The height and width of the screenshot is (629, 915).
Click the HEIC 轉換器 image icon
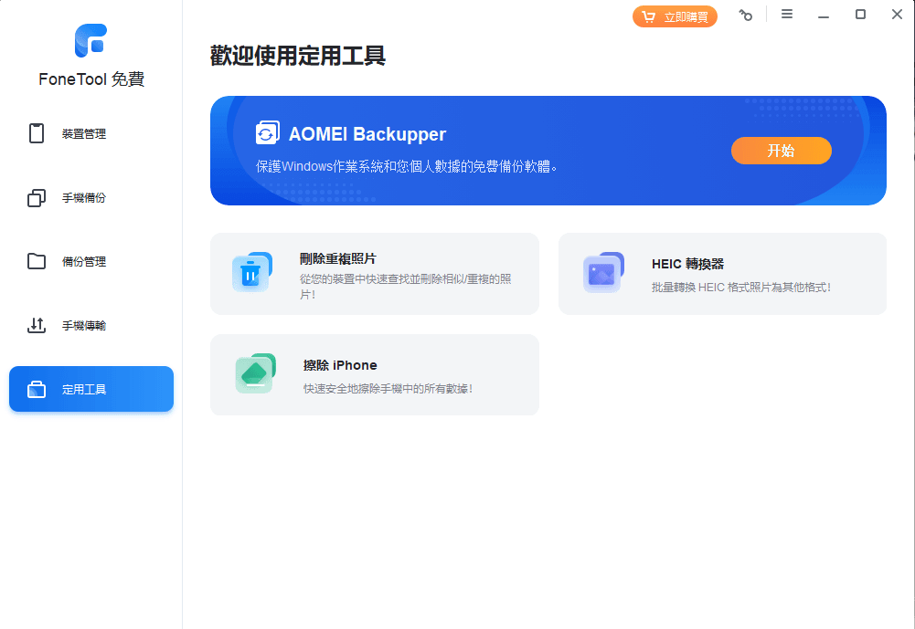pos(603,272)
